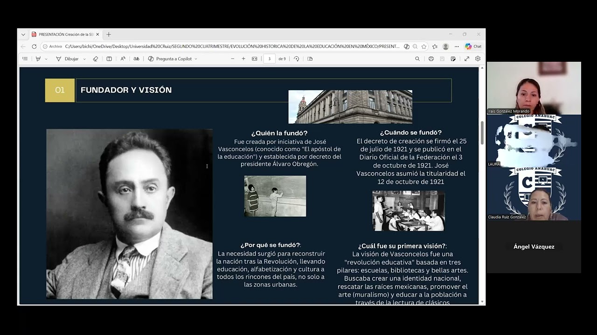Open the tab actions dropdown menu
597x335 pixels.
click(23, 34)
